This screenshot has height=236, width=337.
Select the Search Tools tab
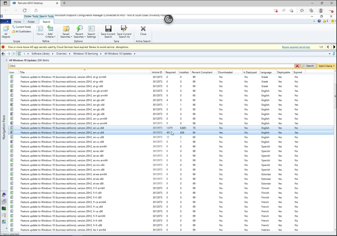46,16
